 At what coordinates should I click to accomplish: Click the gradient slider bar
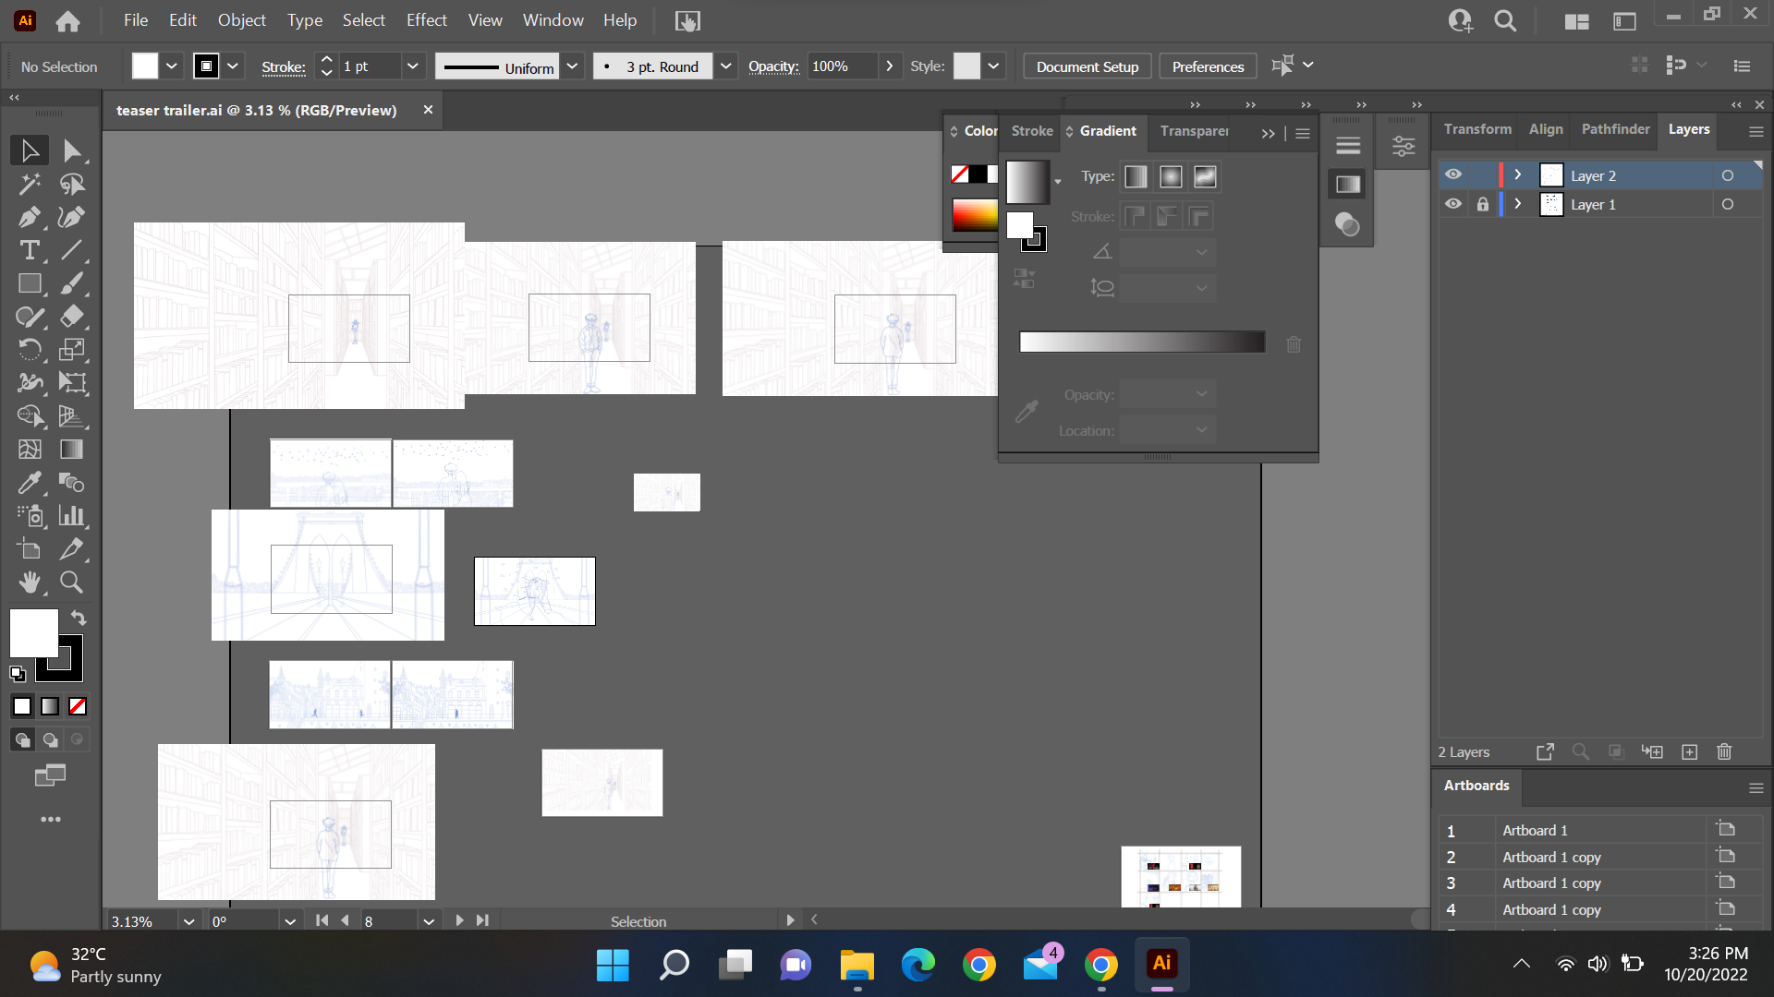(1142, 342)
